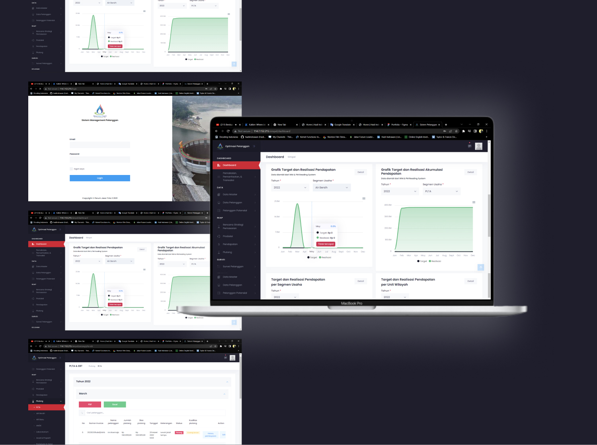This screenshot has height=445, width=597.
Task: Open chart menu icon on laptop's left revenue chart
Action: pyautogui.click(x=364, y=198)
